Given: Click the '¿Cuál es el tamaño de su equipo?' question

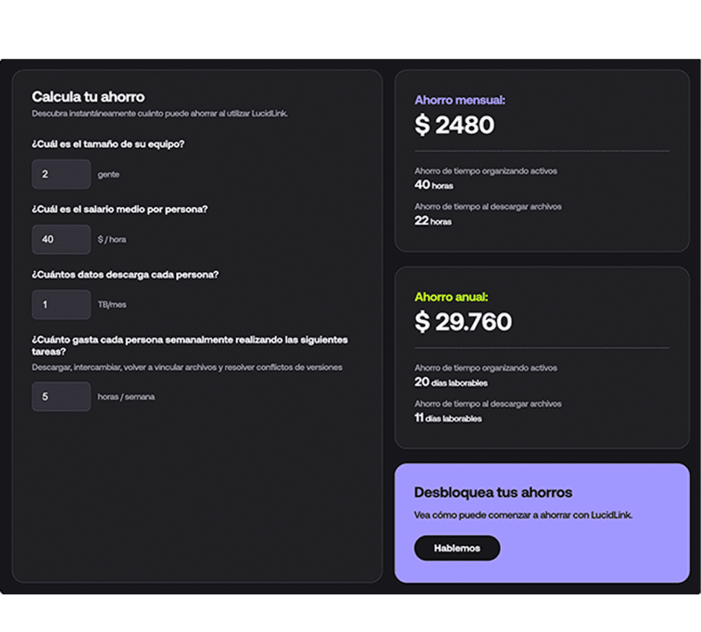Looking at the screenshot, I should point(108,144).
